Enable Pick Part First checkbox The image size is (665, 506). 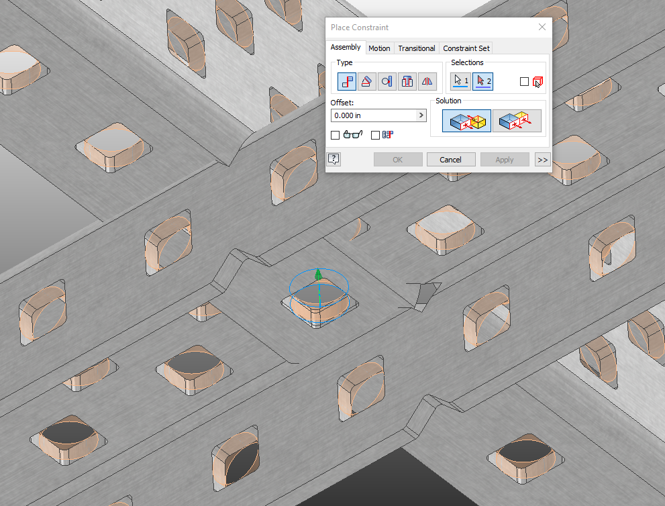(524, 81)
